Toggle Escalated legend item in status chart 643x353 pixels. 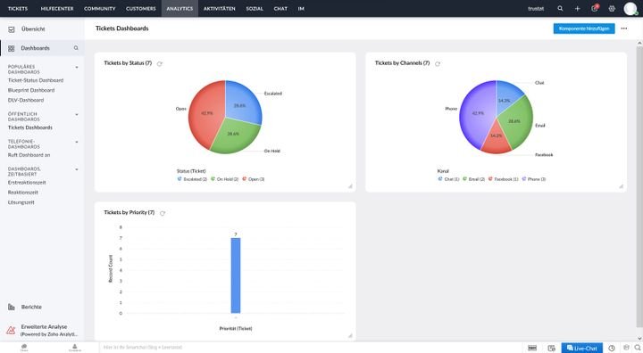192,179
